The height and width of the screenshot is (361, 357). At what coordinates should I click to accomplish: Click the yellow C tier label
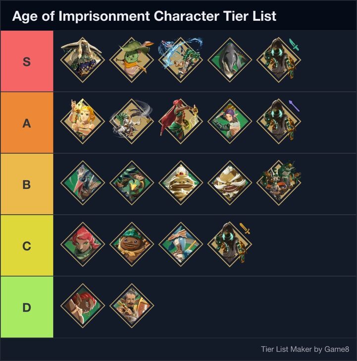pyautogui.click(x=27, y=245)
